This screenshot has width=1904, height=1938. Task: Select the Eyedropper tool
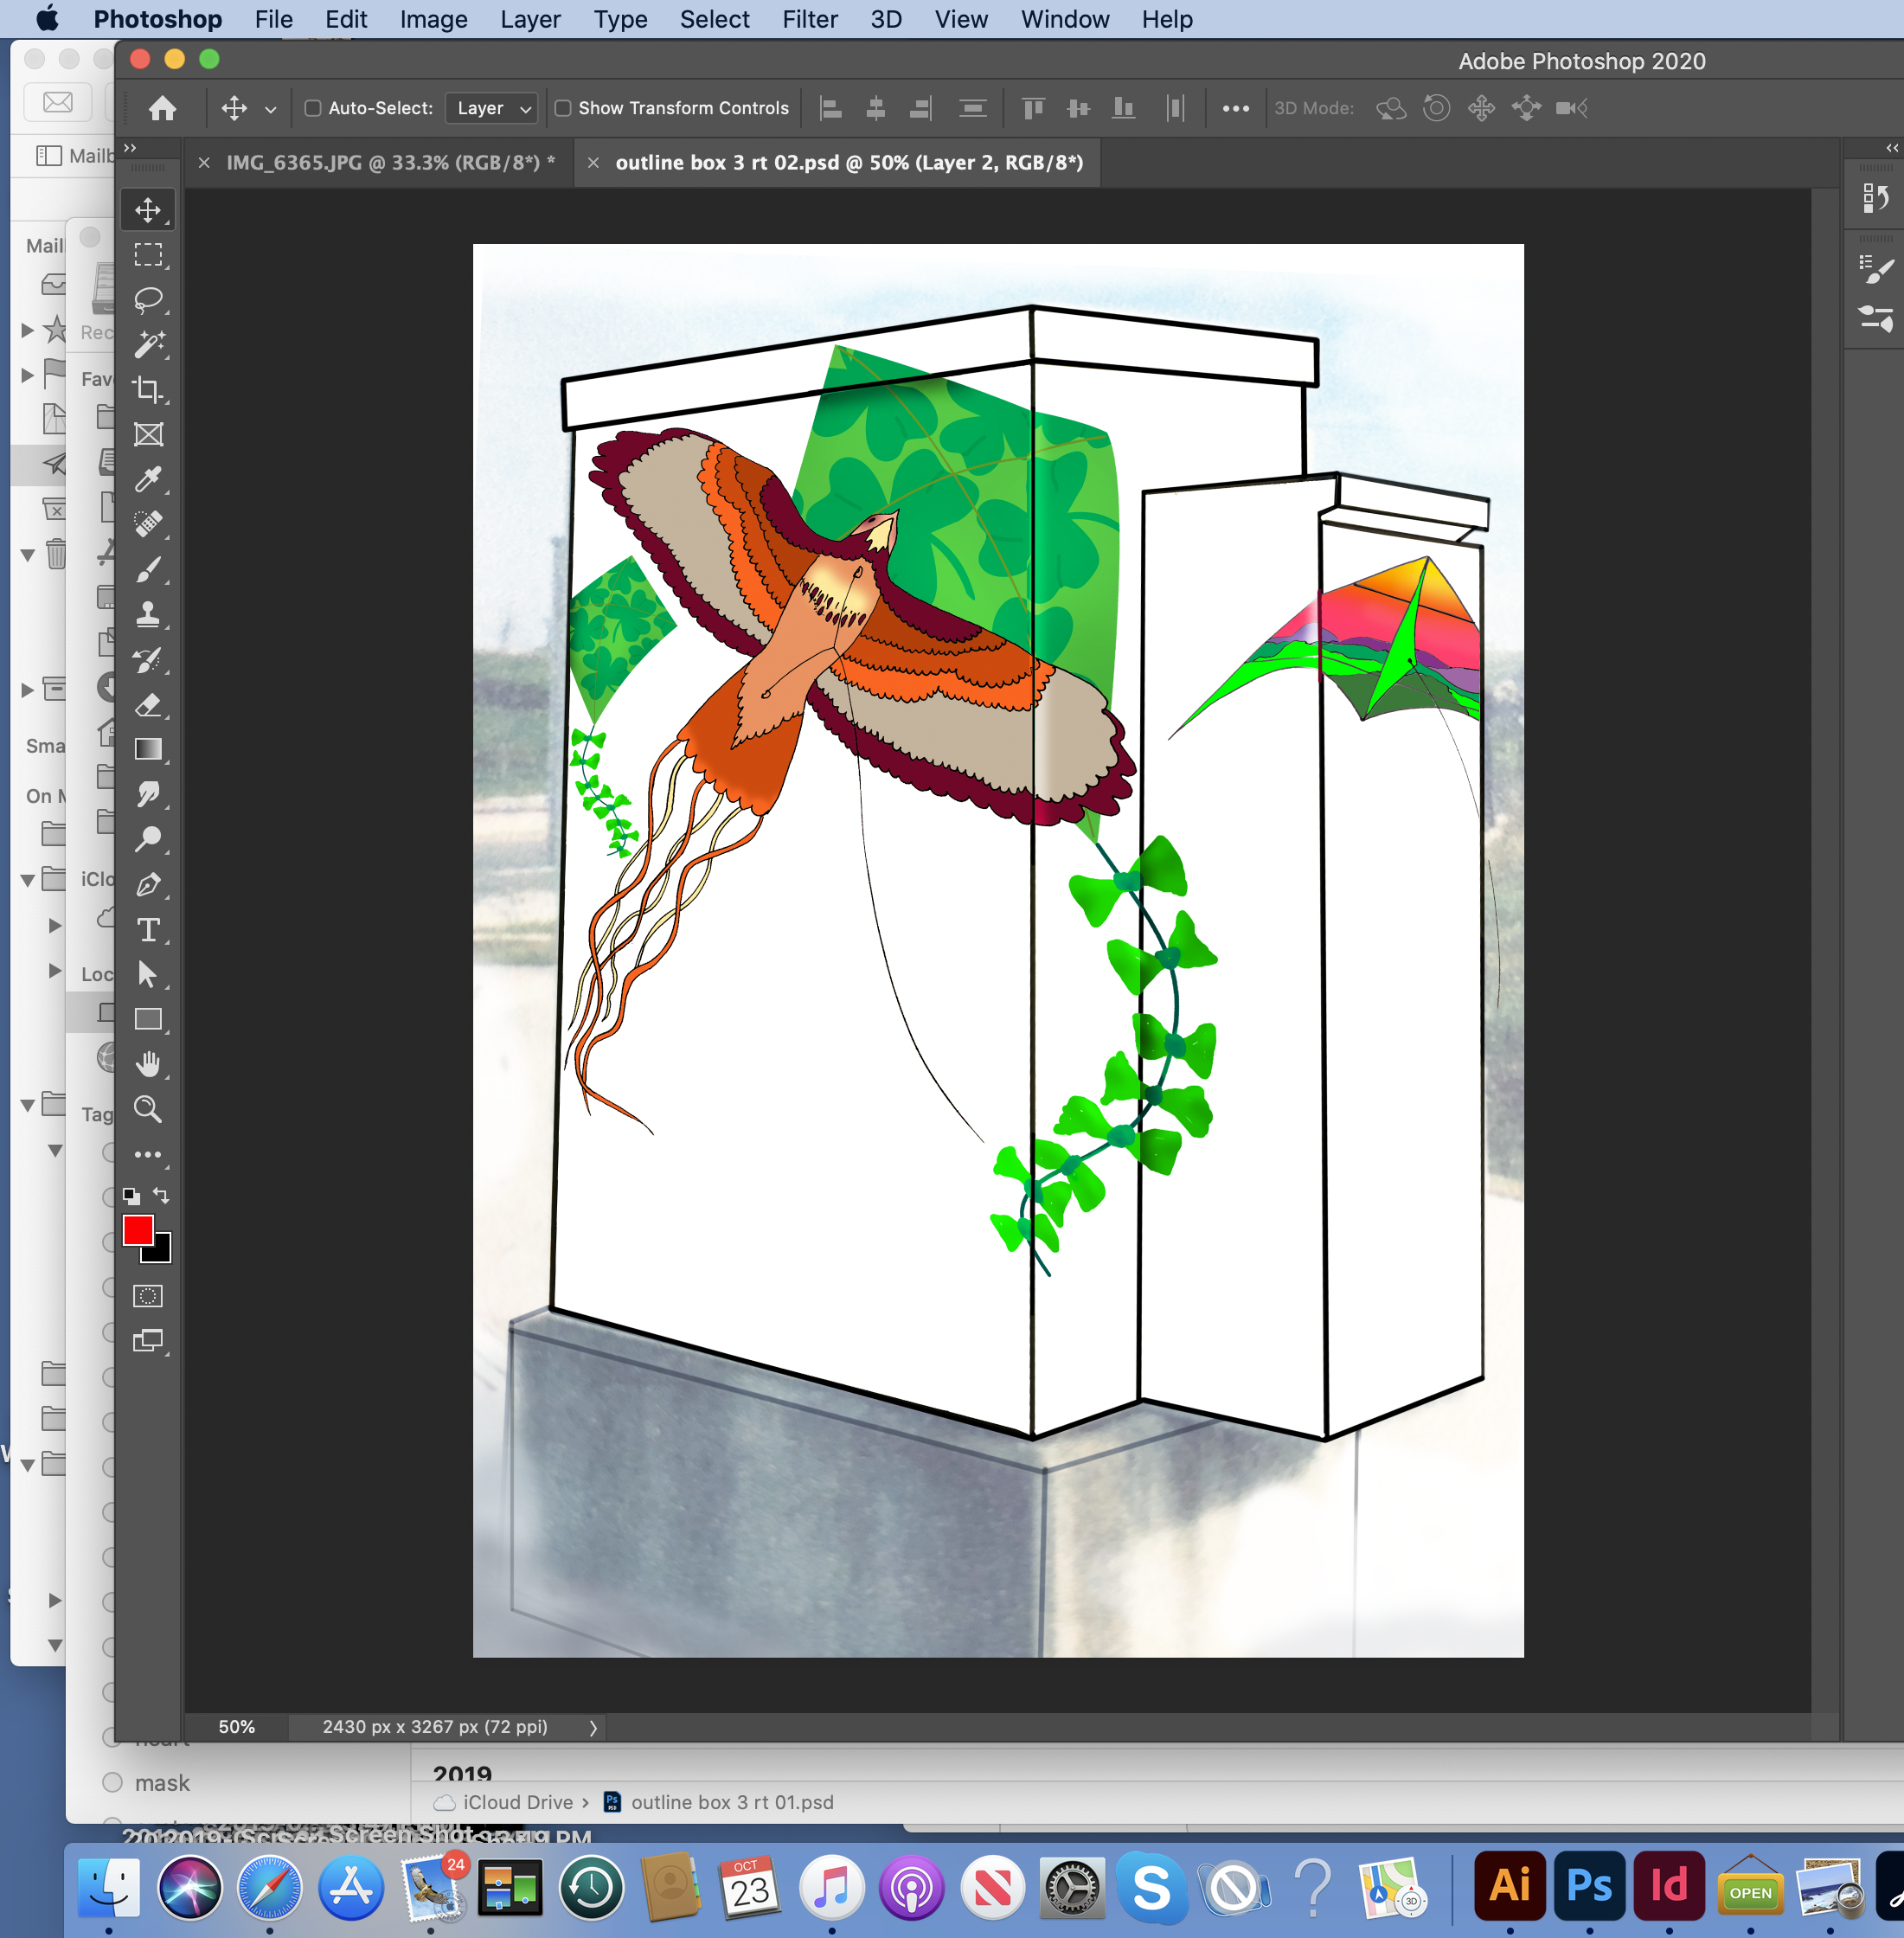pos(148,479)
